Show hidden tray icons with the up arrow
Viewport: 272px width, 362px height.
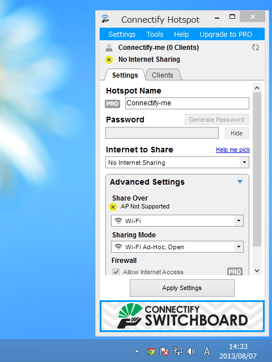click(137, 352)
